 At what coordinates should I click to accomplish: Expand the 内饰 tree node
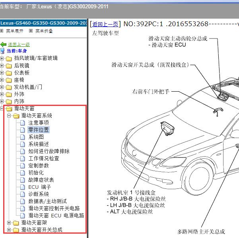pos(2,101)
